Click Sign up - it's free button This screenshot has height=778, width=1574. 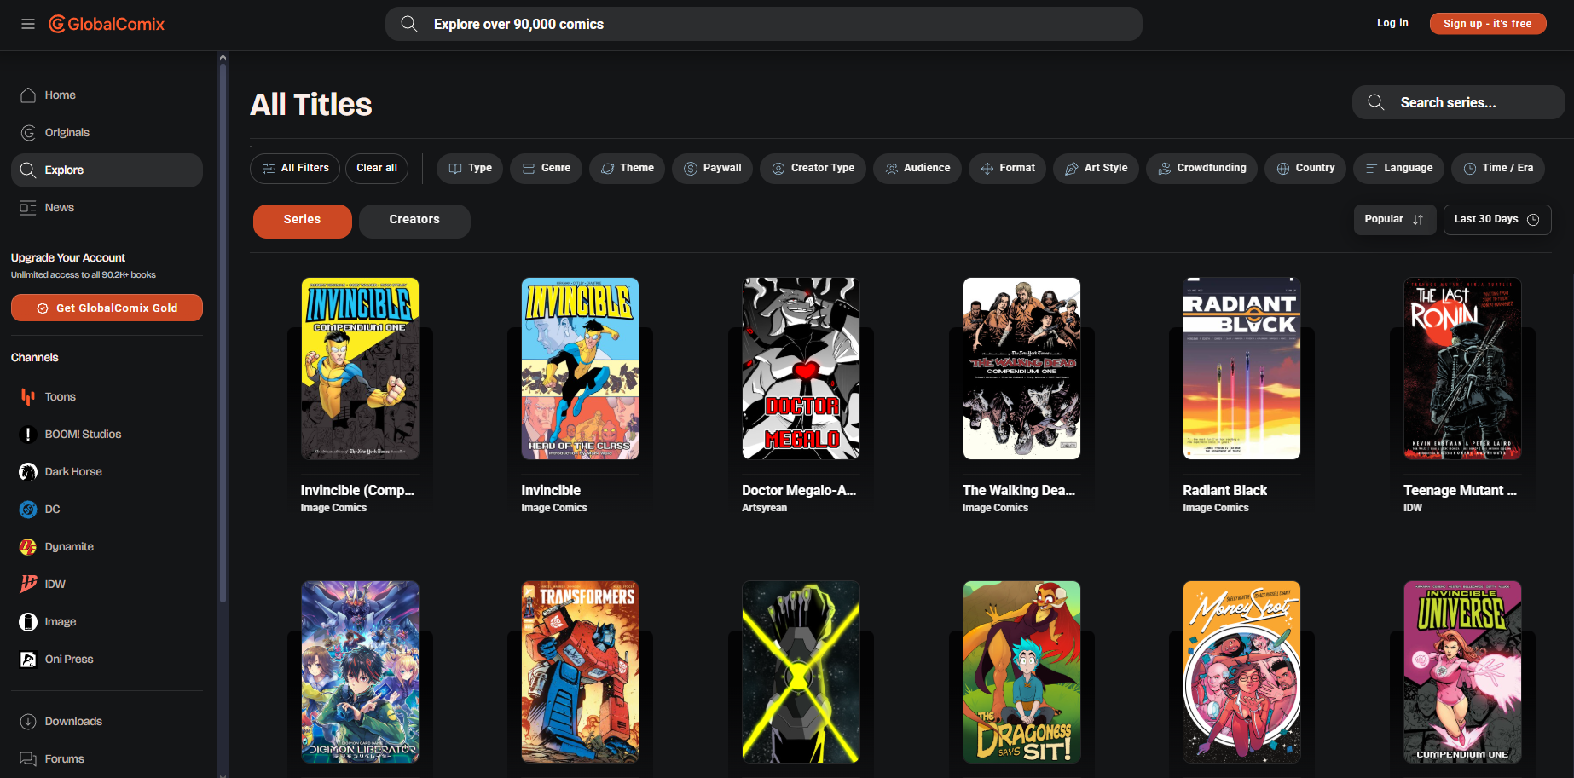point(1488,24)
